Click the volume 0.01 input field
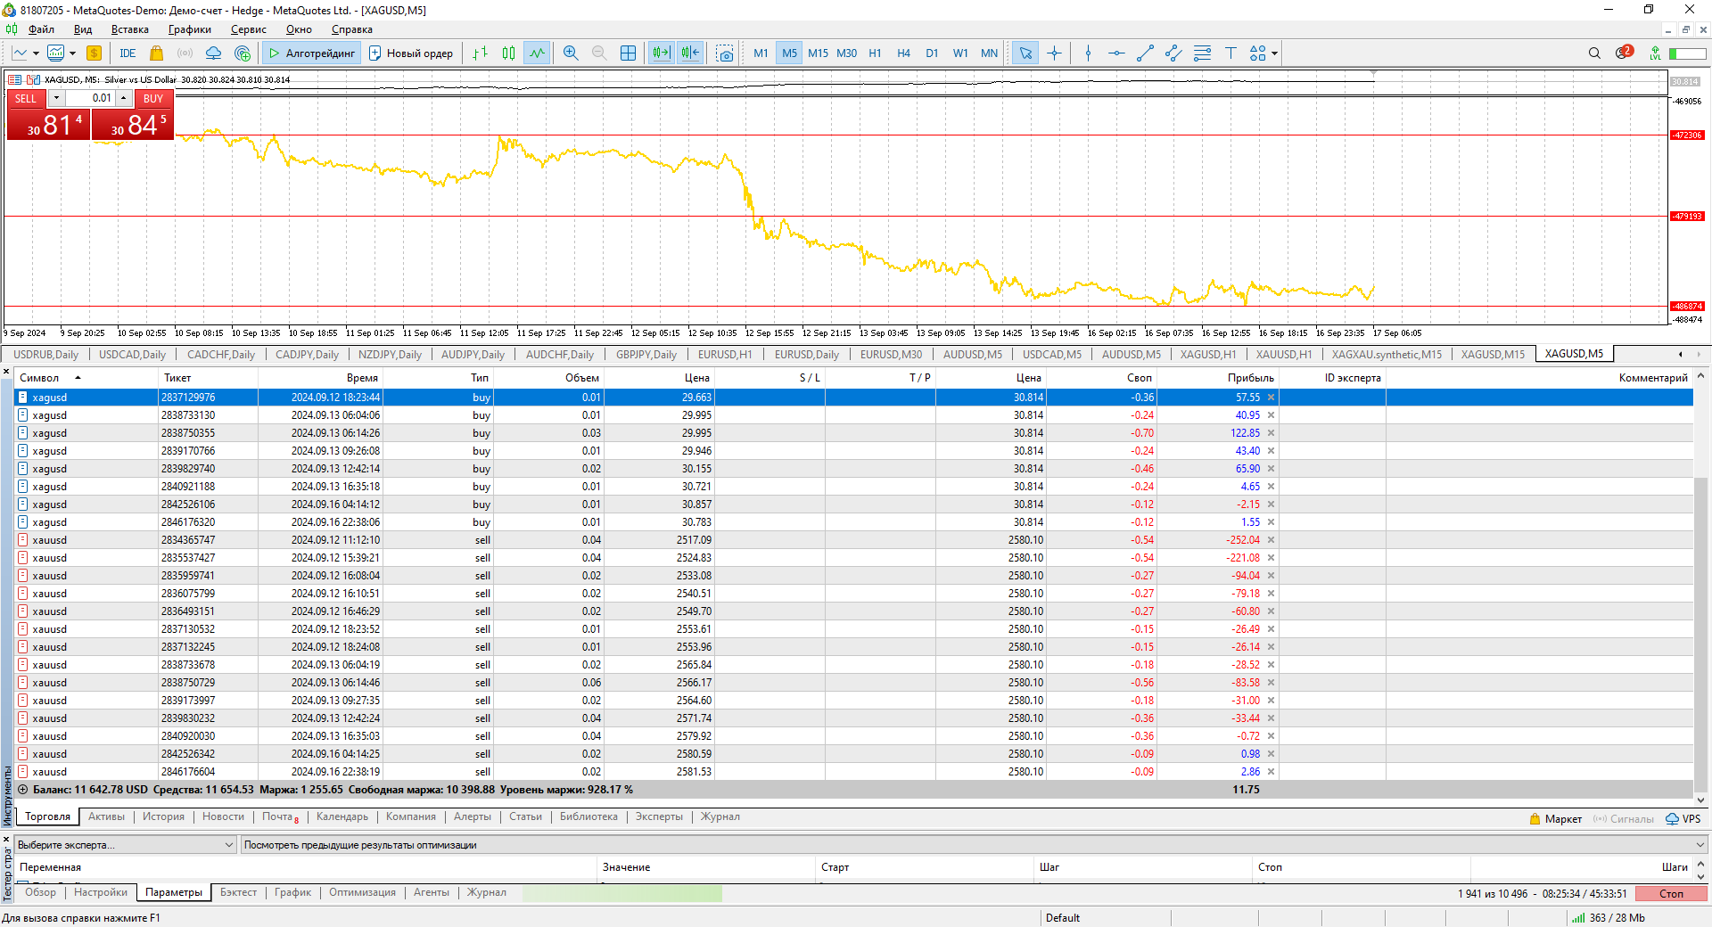 [91, 98]
